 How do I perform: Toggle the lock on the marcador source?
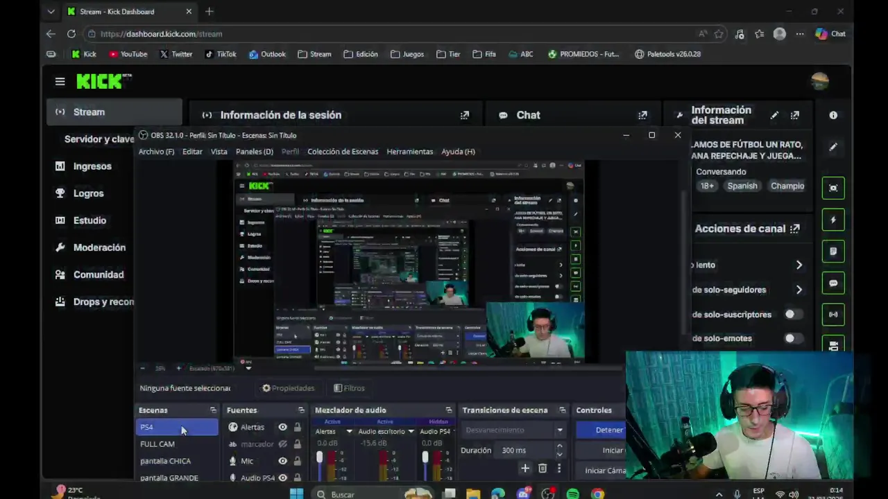tap(298, 444)
